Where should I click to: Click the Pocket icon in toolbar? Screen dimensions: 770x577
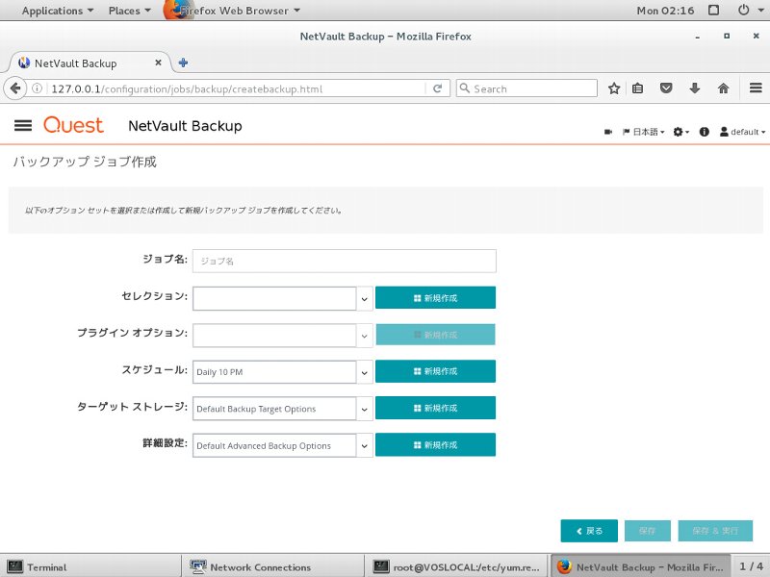point(666,88)
